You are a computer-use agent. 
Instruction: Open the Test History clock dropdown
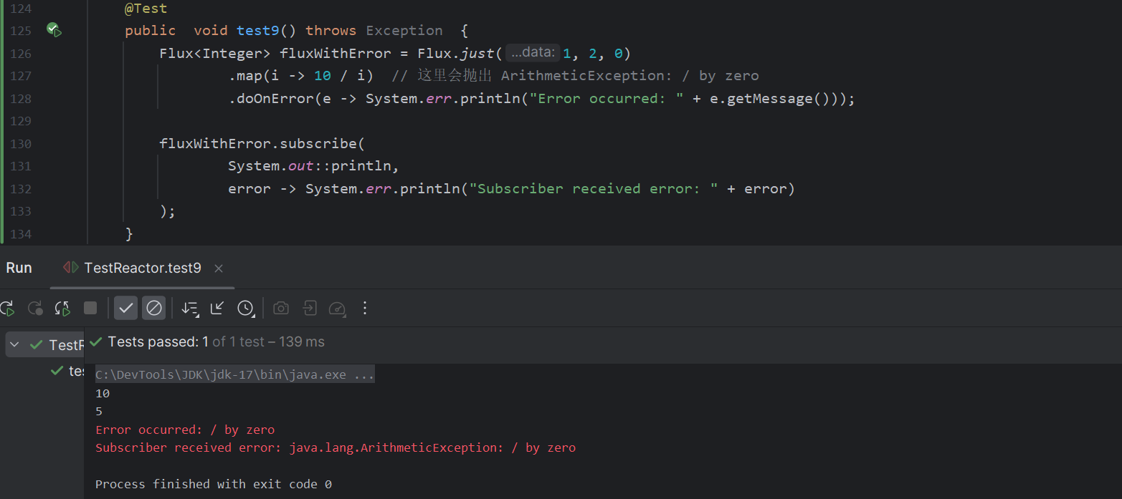point(246,308)
